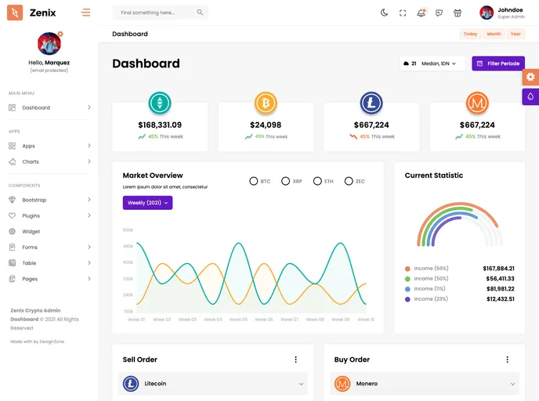539x401 pixels.
Task: Select the Today tab
Action: click(x=470, y=34)
